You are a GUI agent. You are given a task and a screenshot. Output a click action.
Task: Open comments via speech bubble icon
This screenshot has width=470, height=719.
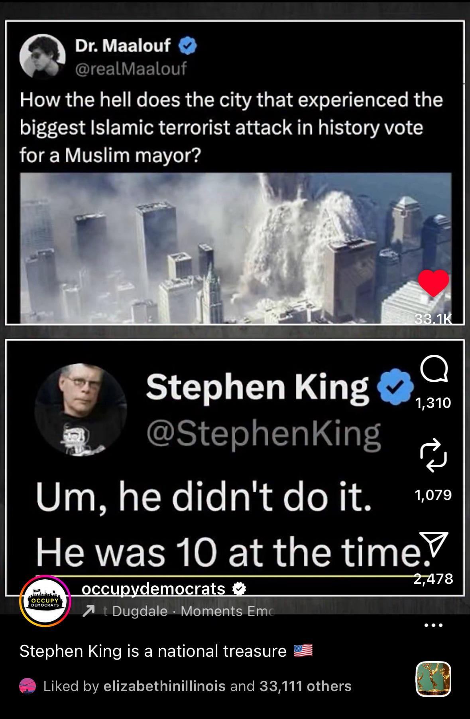click(433, 369)
